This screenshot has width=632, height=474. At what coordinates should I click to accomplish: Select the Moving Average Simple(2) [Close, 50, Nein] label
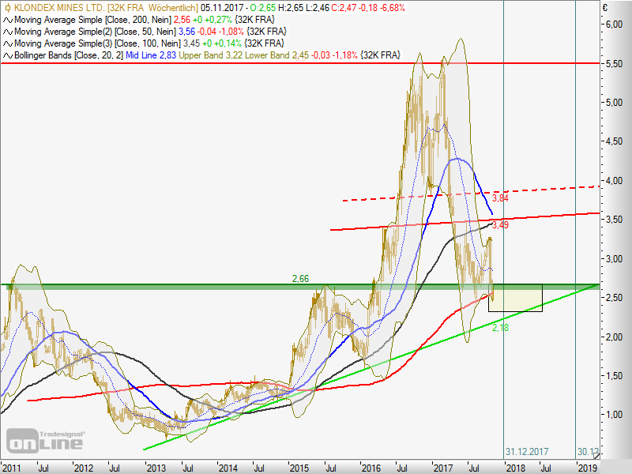(95, 32)
